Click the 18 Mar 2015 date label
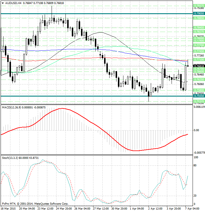The image size is (205, 211). point(9,208)
